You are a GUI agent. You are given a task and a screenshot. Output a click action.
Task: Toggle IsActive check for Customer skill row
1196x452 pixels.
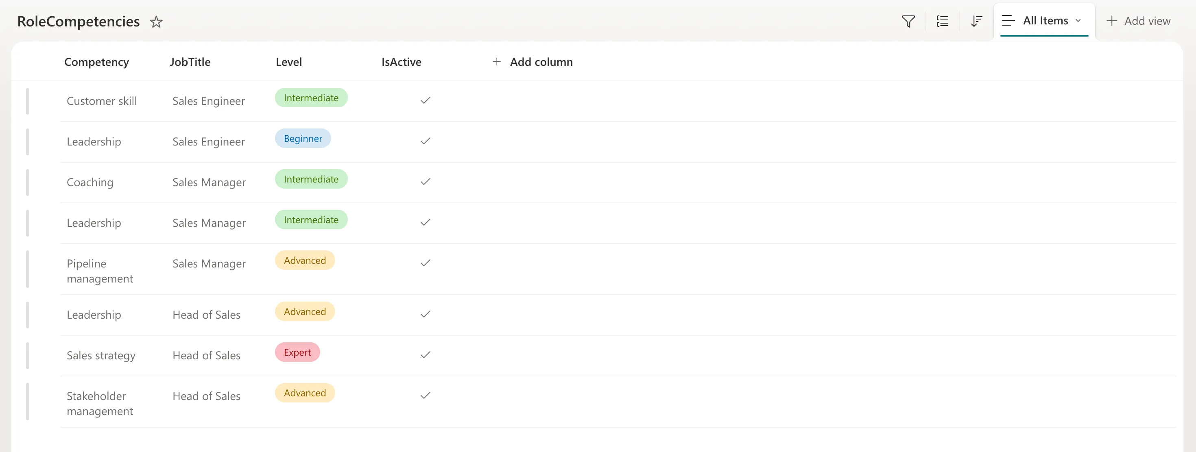[425, 100]
